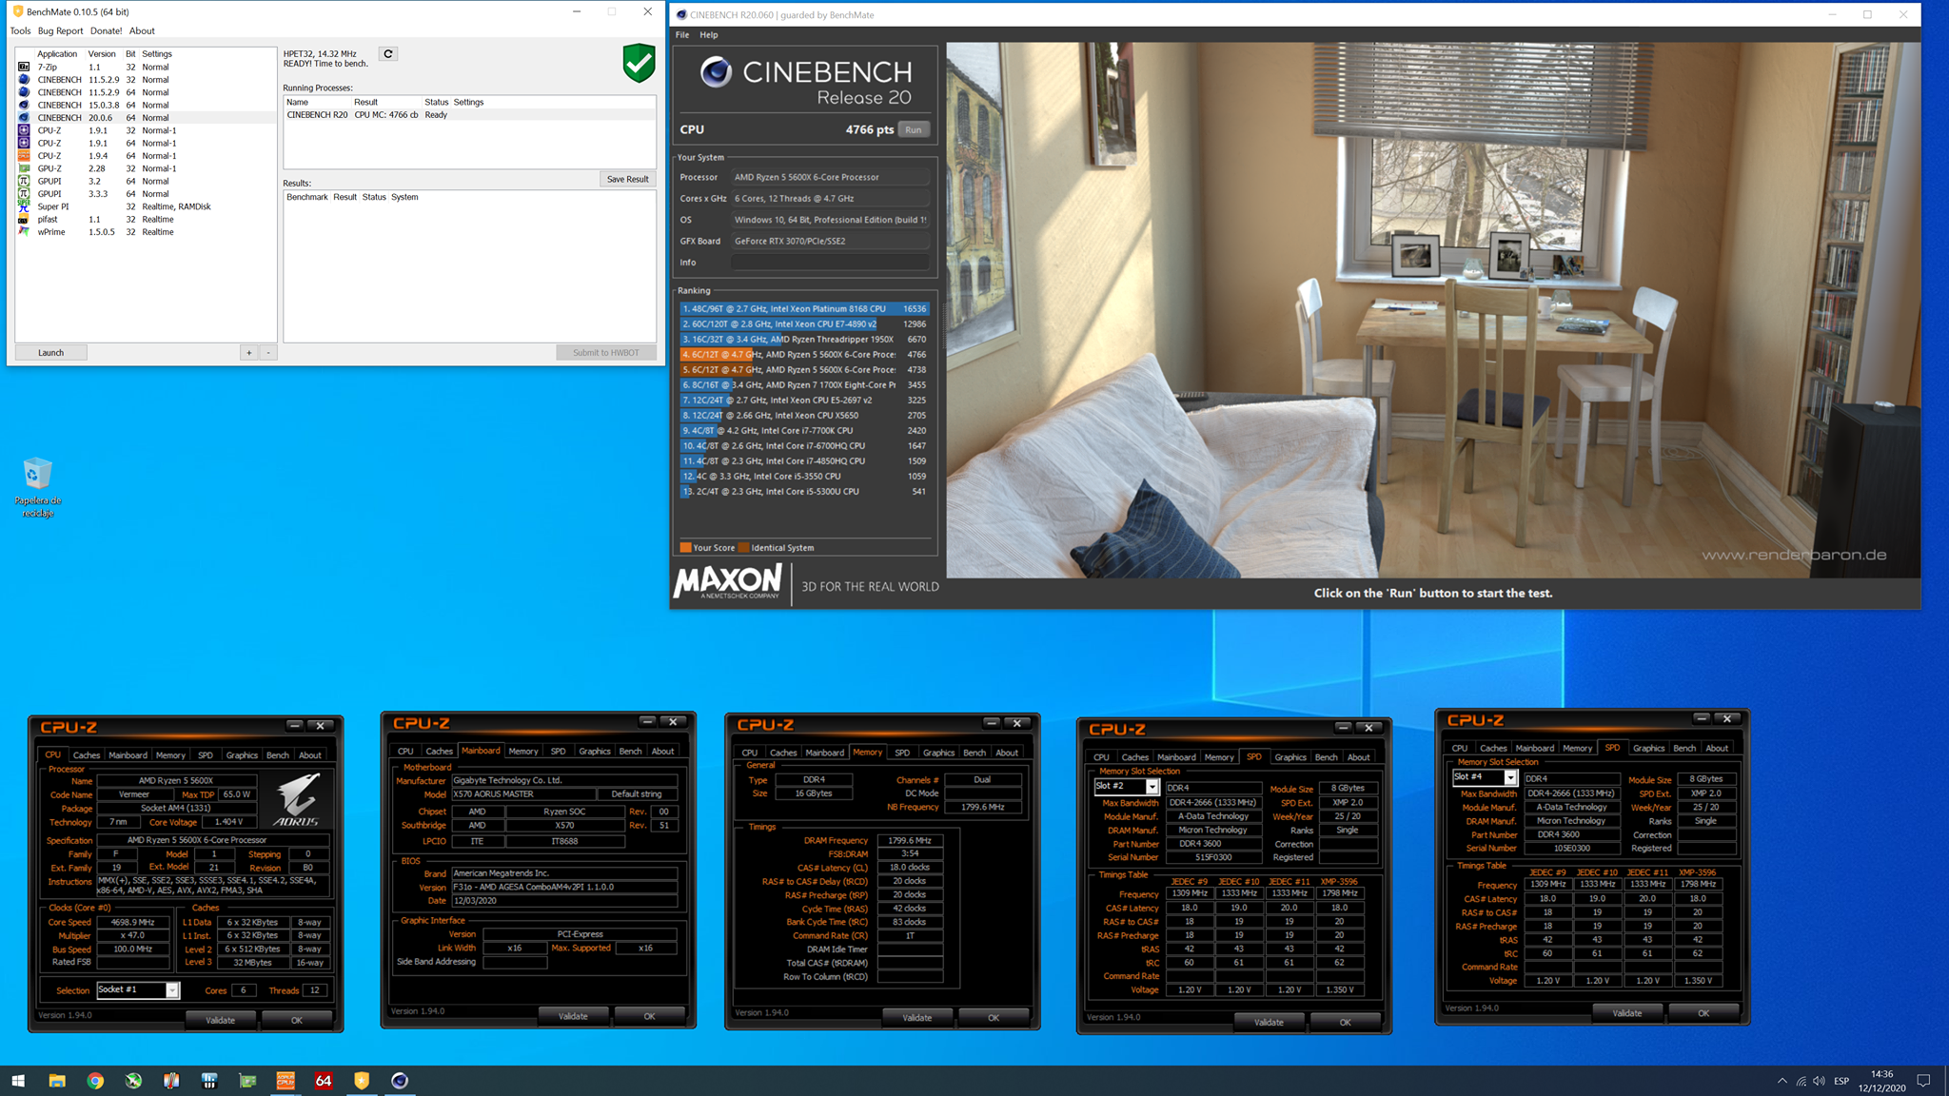Viewport: 1949px width, 1096px height.
Task: Open the Slot #2 memory slot dropdown
Action: coord(1152,787)
